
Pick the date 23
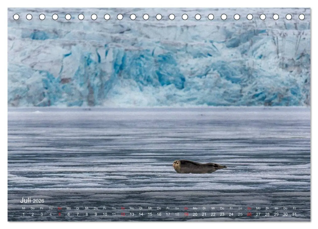[222, 214]
